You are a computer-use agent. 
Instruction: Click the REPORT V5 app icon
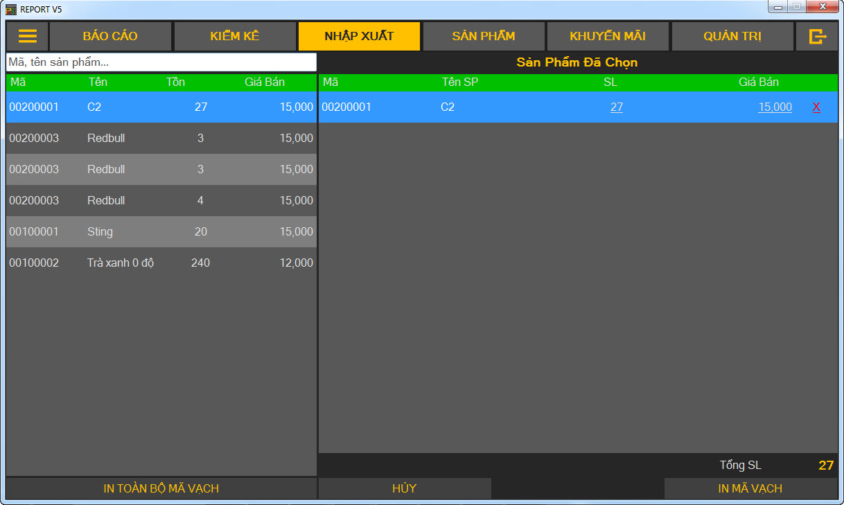[x=11, y=9]
